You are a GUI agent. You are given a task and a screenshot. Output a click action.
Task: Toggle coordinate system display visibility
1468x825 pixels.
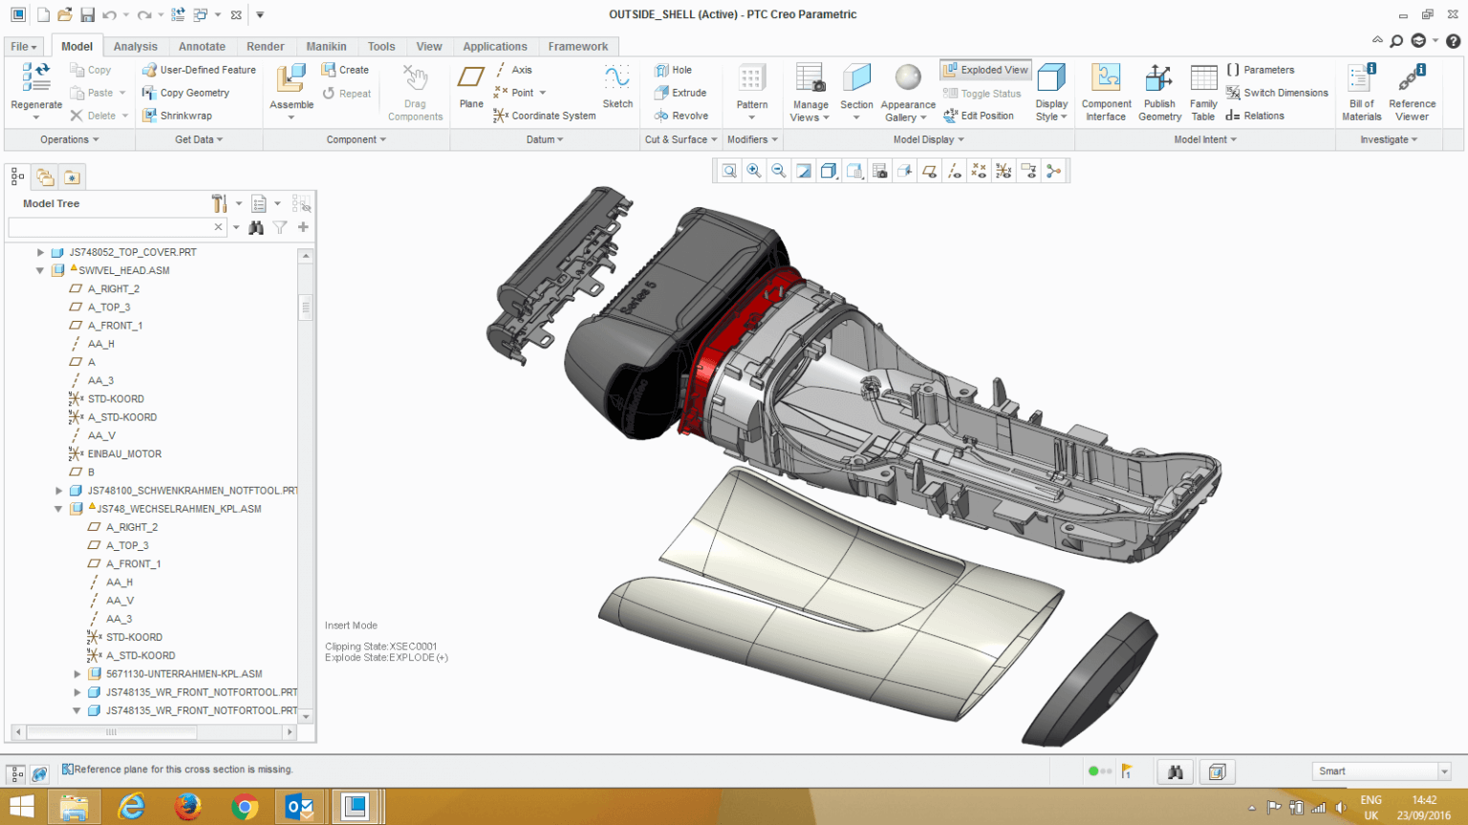point(1003,170)
